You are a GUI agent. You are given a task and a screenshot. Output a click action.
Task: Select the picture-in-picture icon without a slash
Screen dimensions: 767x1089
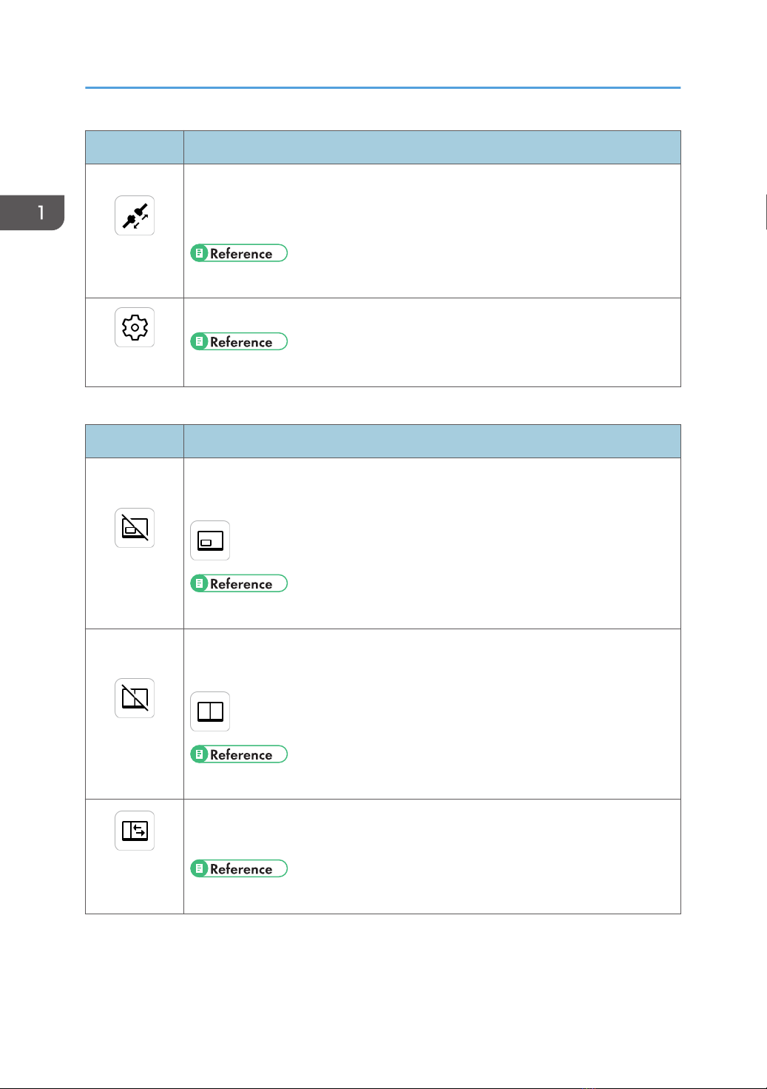210,540
